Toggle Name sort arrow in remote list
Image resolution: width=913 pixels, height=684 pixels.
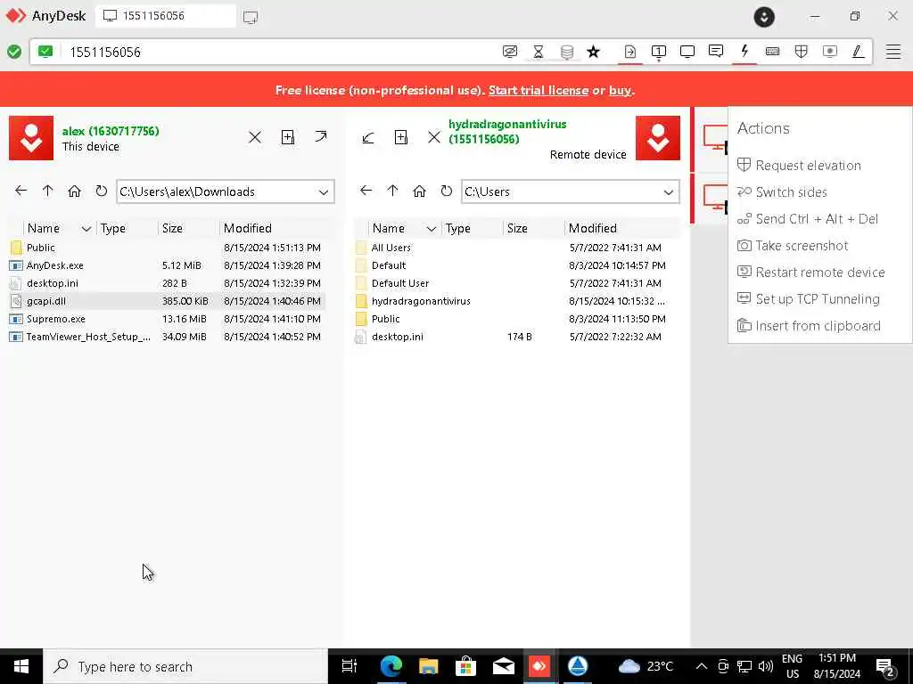[432, 229]
